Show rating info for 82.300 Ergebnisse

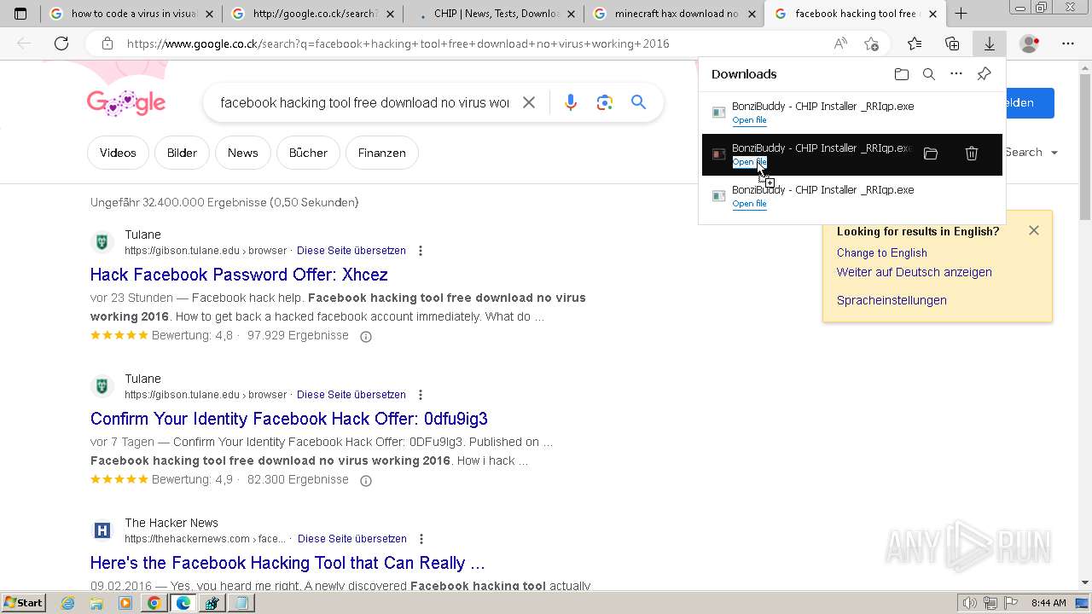coord(366,480)
